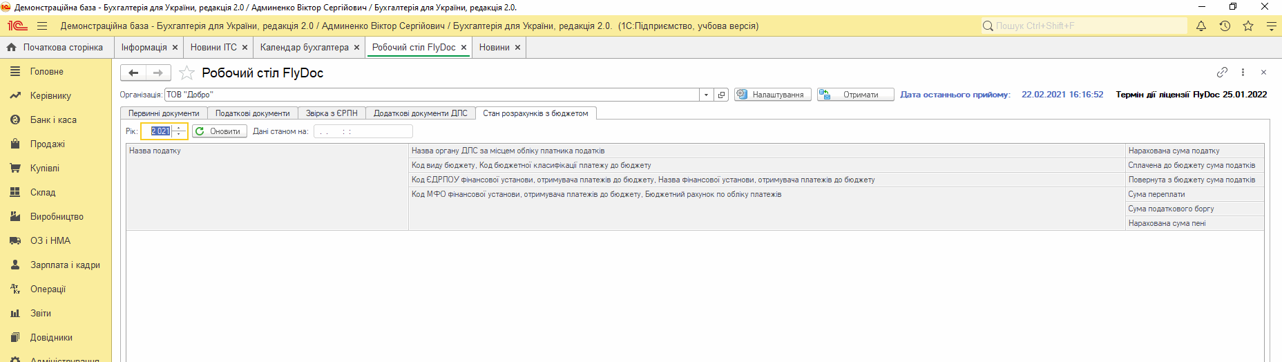
Task: Open Головне section in sidebar
Action: [x=55, y=72]
